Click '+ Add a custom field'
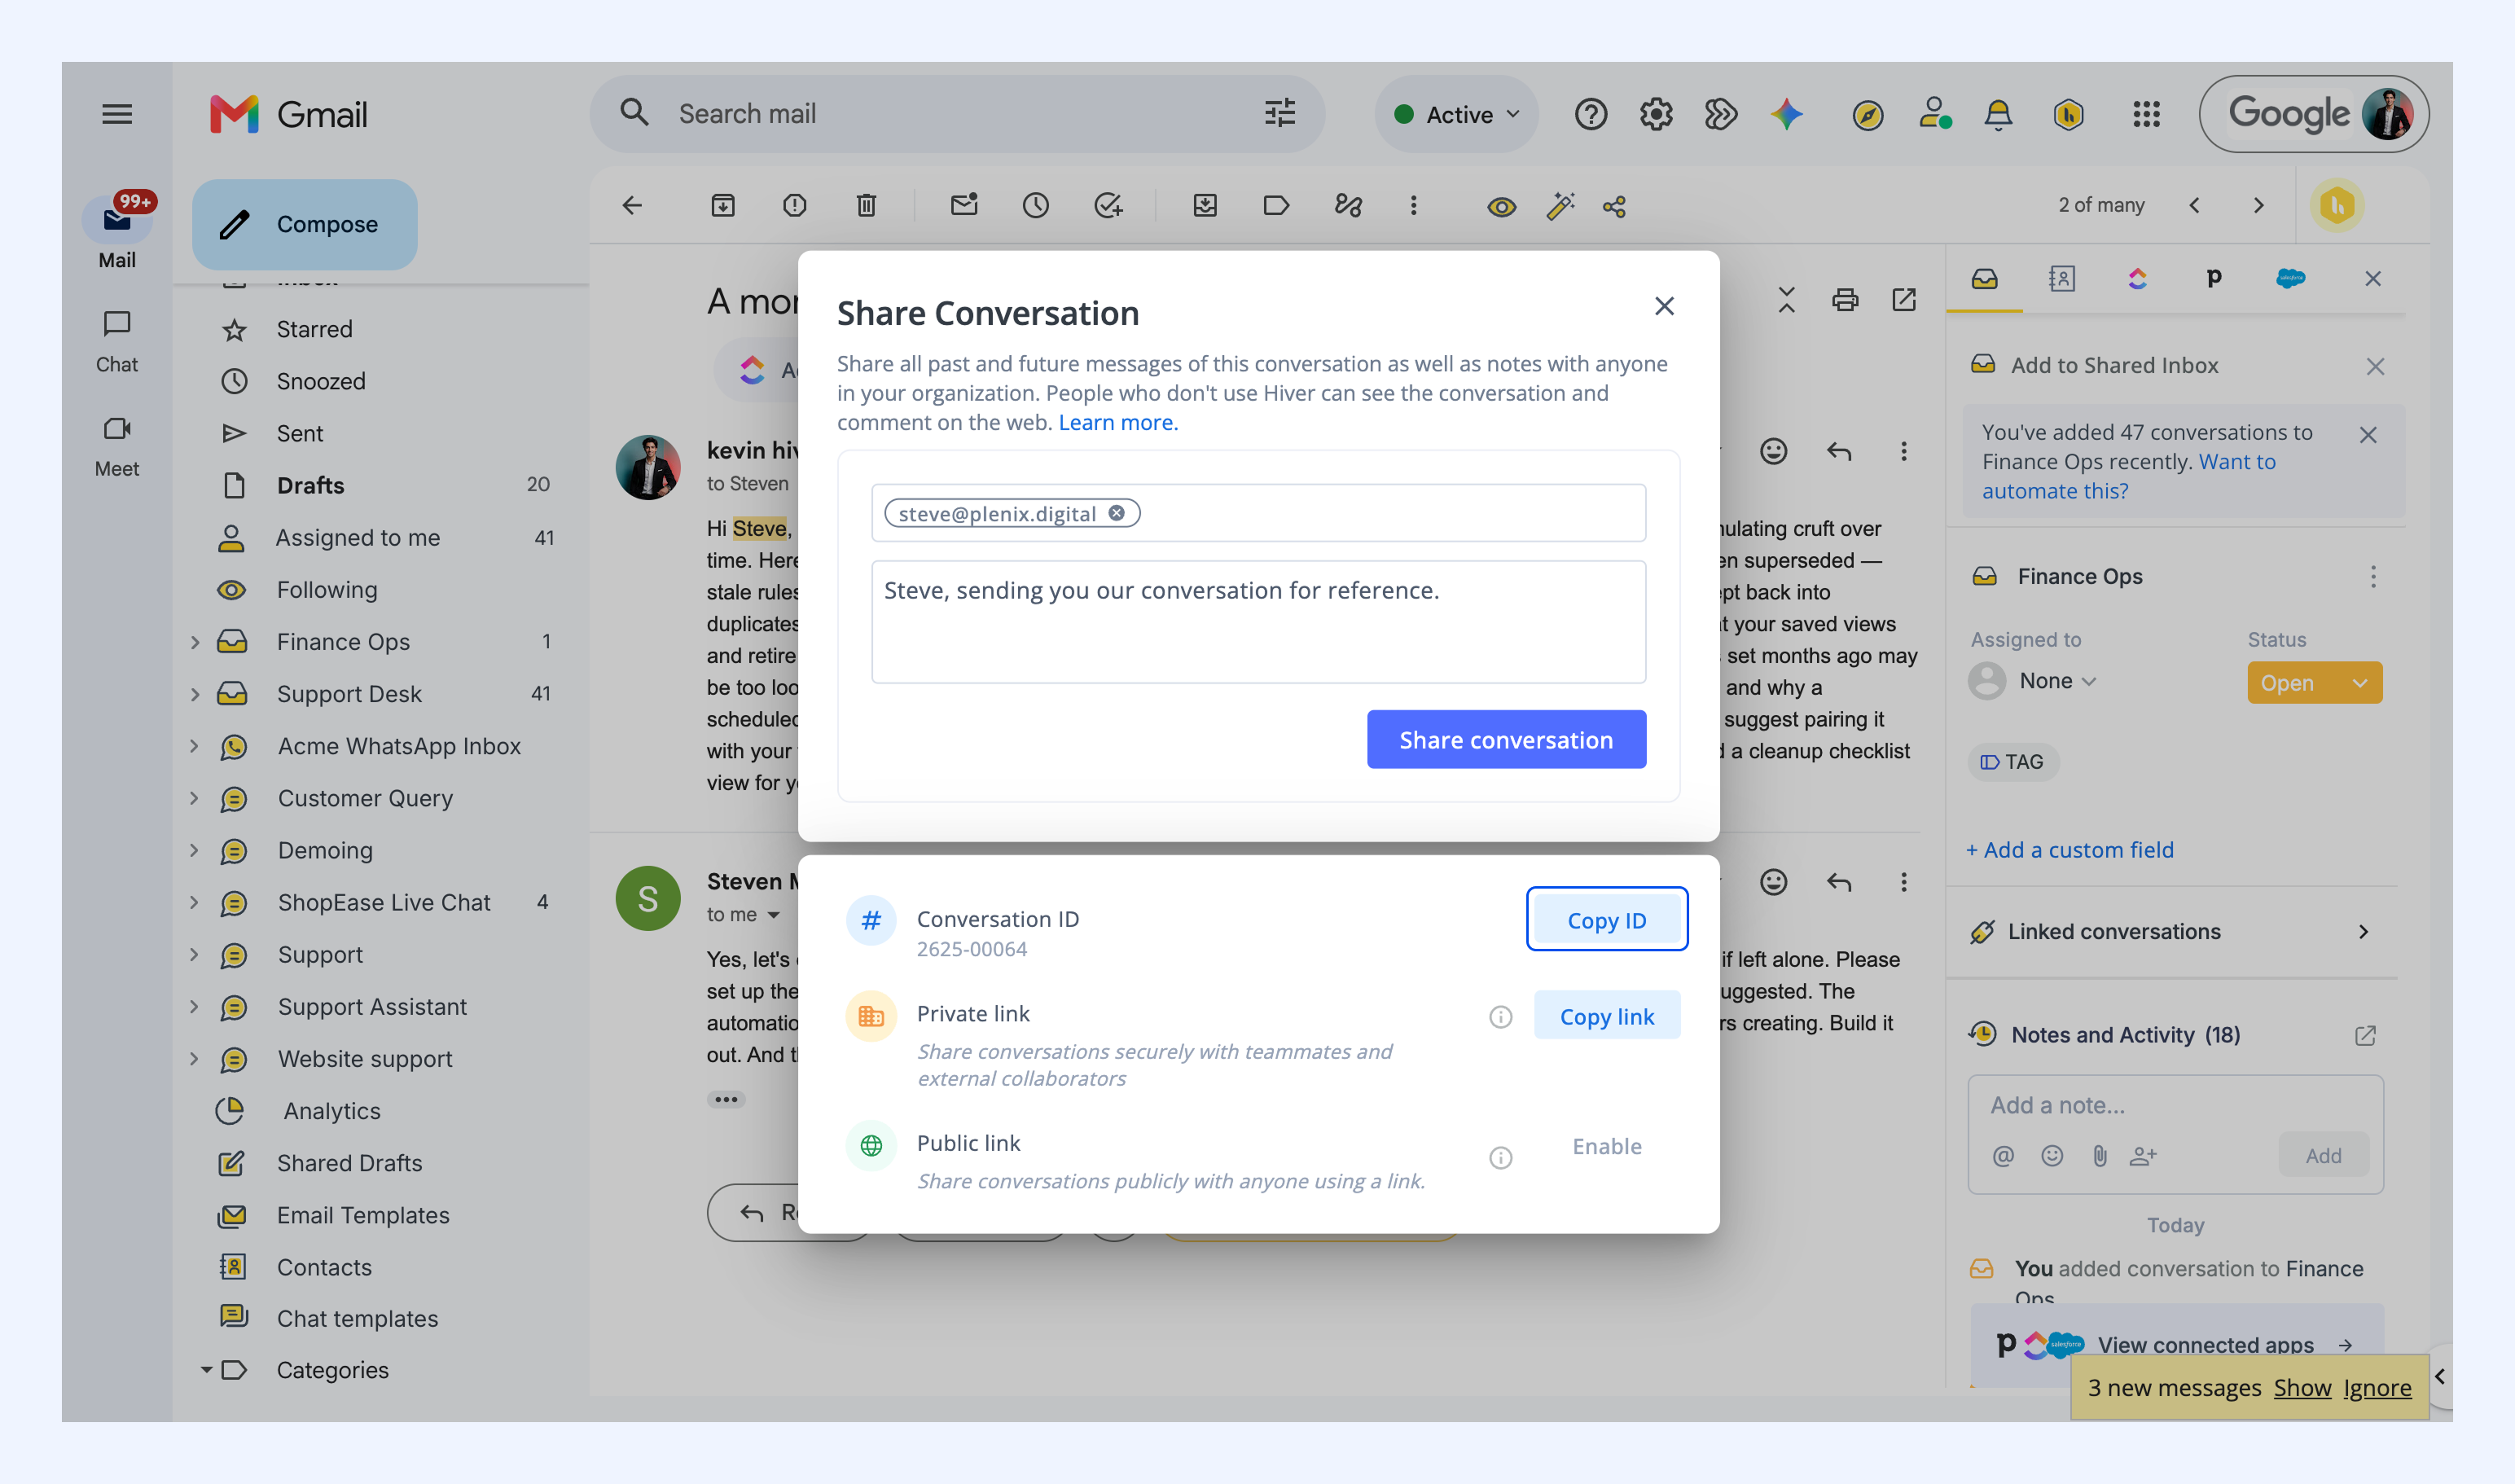This screenshot has width=2515, height=1484. point(2069,850)
